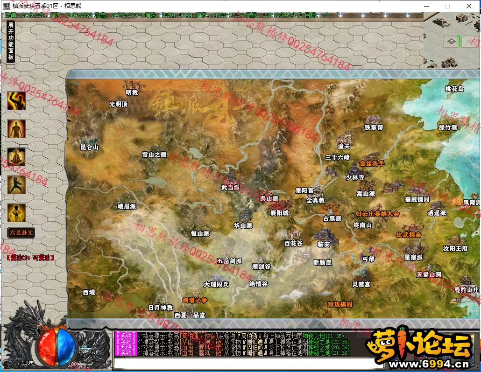481x372 pixels.
Task: Click the game window title bar icon
Action: point(7,6)
